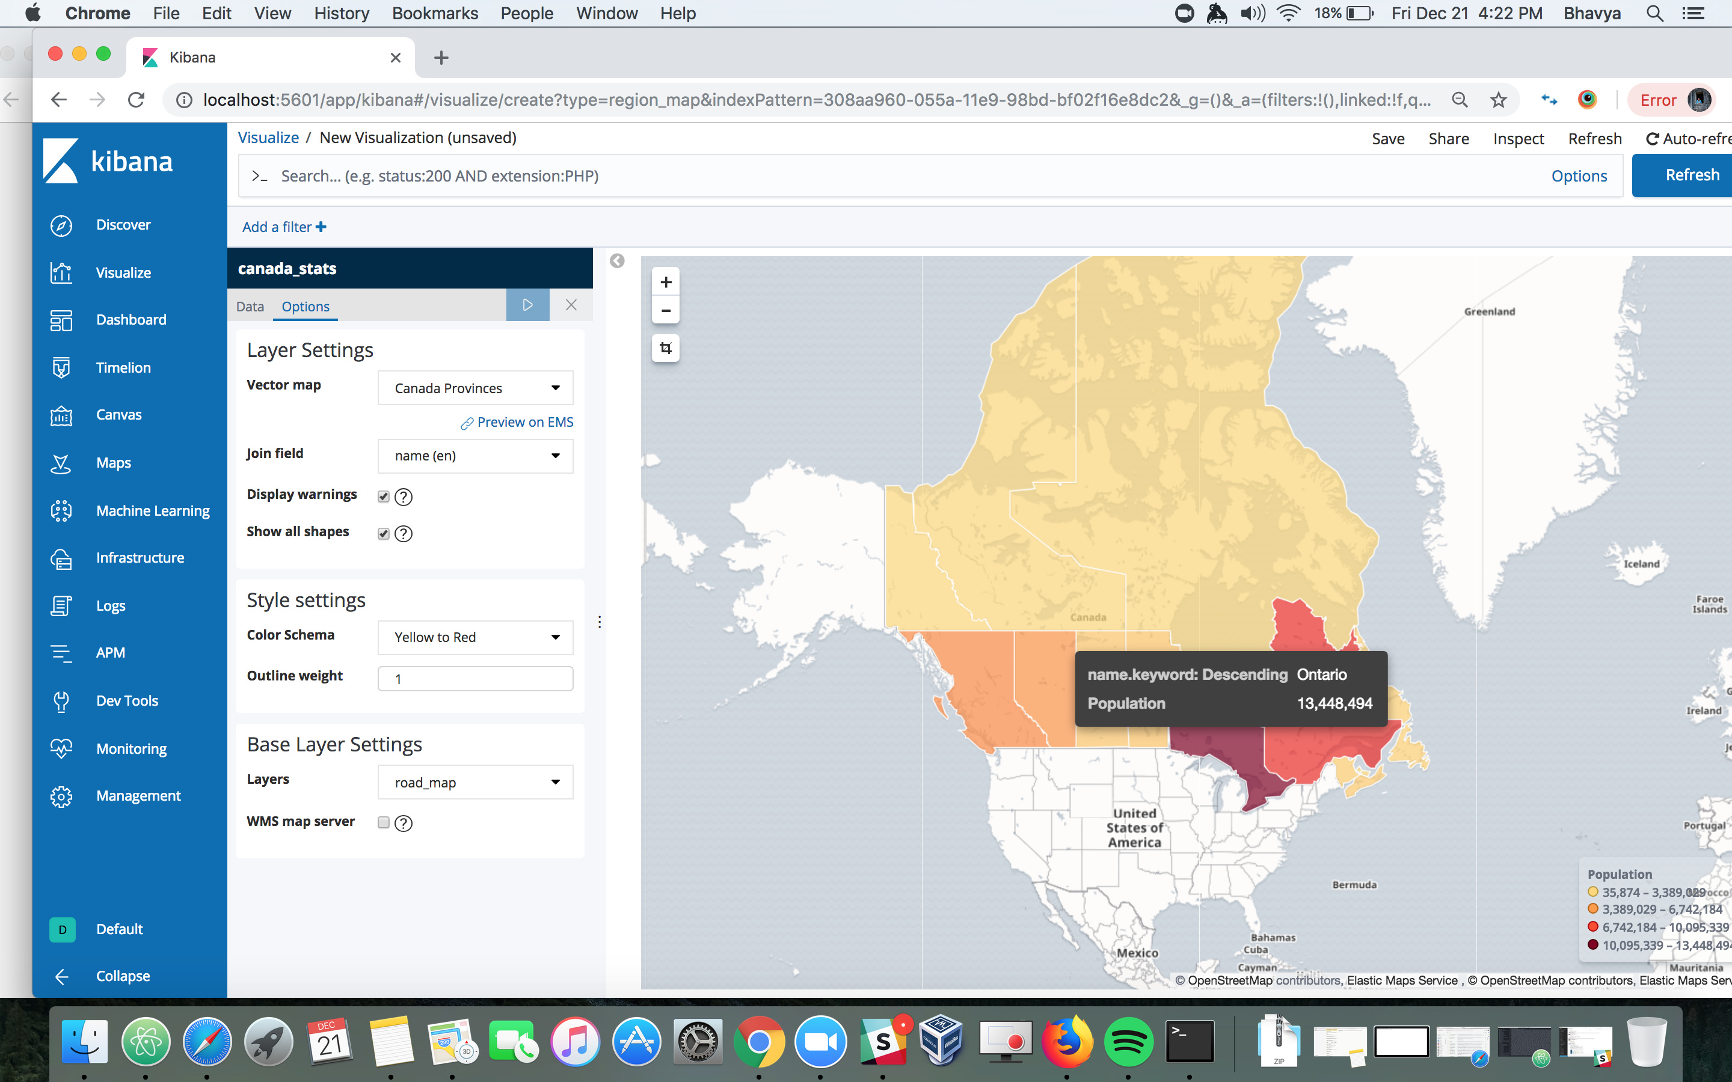Open the Join field dropdown
Image resolution: width=1732 pixels, height=1082 pixels.
pos(475,456)
